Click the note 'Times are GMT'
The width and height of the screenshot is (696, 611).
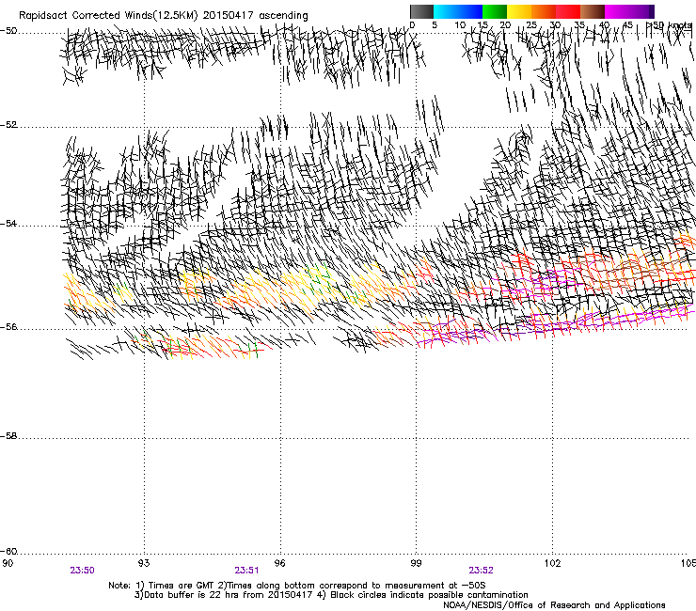click(182, 586)
